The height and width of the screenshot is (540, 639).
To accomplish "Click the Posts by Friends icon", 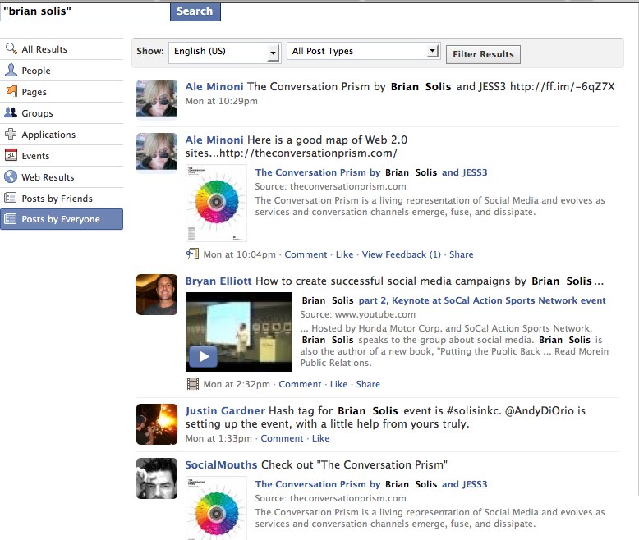I will pos(10,198).
